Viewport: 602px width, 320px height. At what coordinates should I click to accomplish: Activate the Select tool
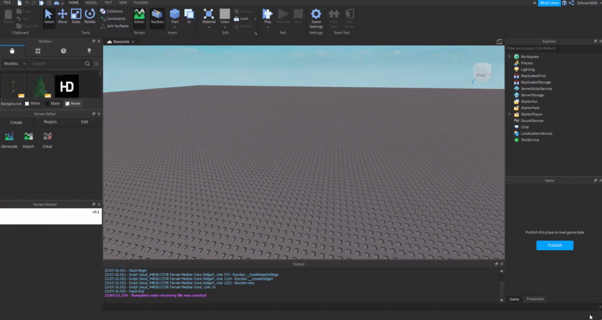point(49,16)
